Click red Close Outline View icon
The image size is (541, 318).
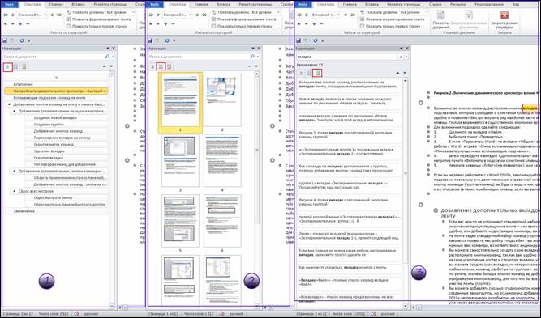pos(505,15)
